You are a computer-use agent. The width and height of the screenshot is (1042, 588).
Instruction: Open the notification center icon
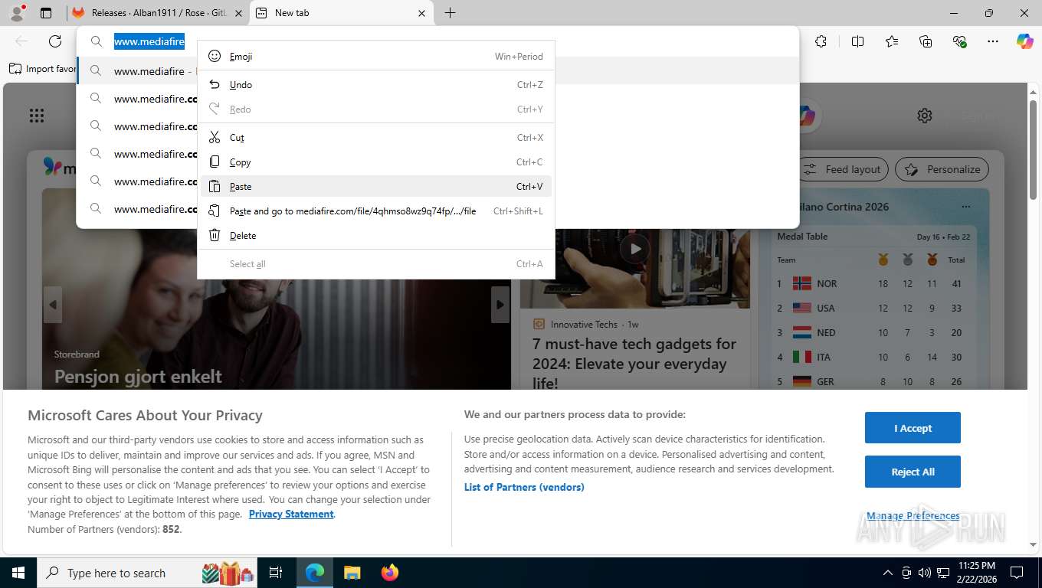(1017, 573)
